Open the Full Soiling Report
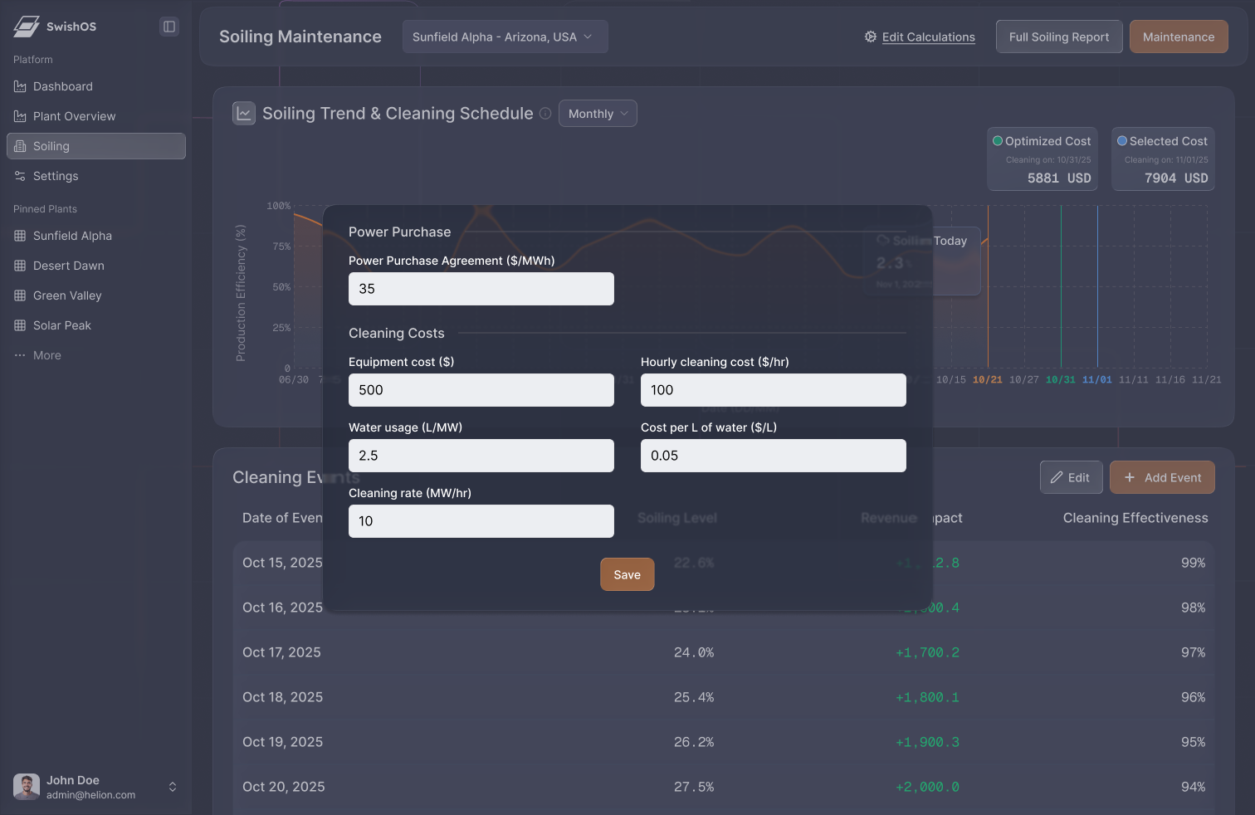The width and height of the screenshot is (1255, 815). point(1059,37)
